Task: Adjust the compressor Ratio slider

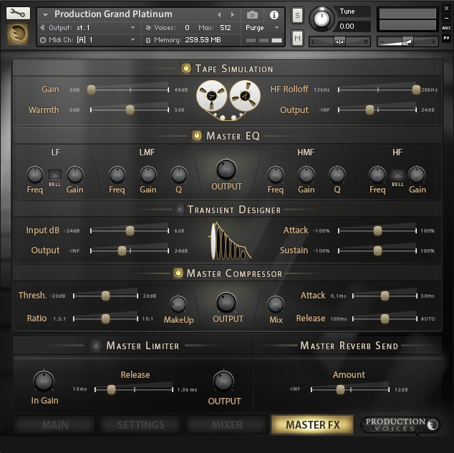Action: (x=105, y=318)
